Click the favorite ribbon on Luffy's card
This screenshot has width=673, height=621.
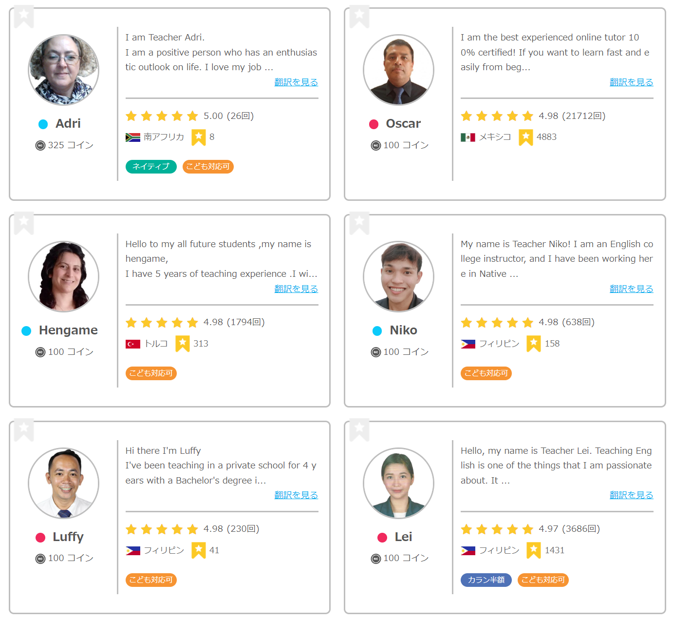point(24,429)
